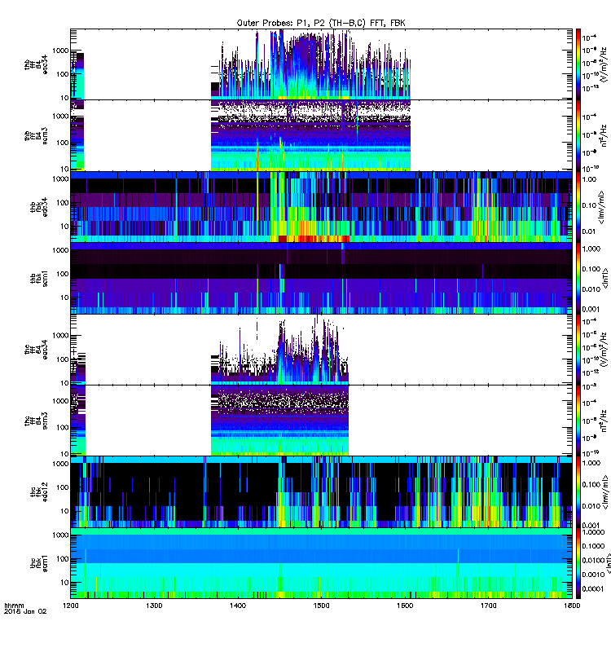
Task: Click the 'thc fbk scm1' axis label
Action: [38, 563]
